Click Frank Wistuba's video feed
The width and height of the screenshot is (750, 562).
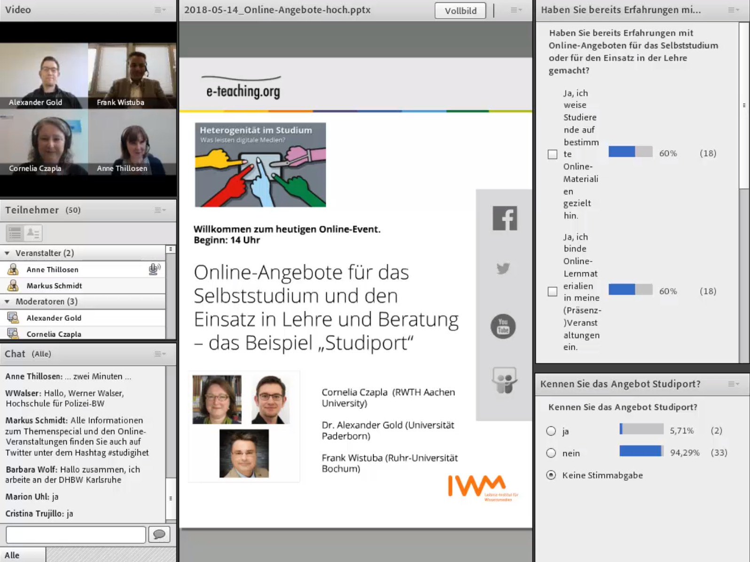click(132, 76)
